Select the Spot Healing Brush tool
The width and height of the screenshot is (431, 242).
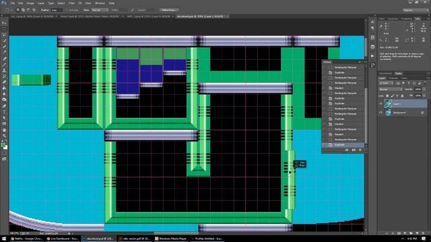4,58
